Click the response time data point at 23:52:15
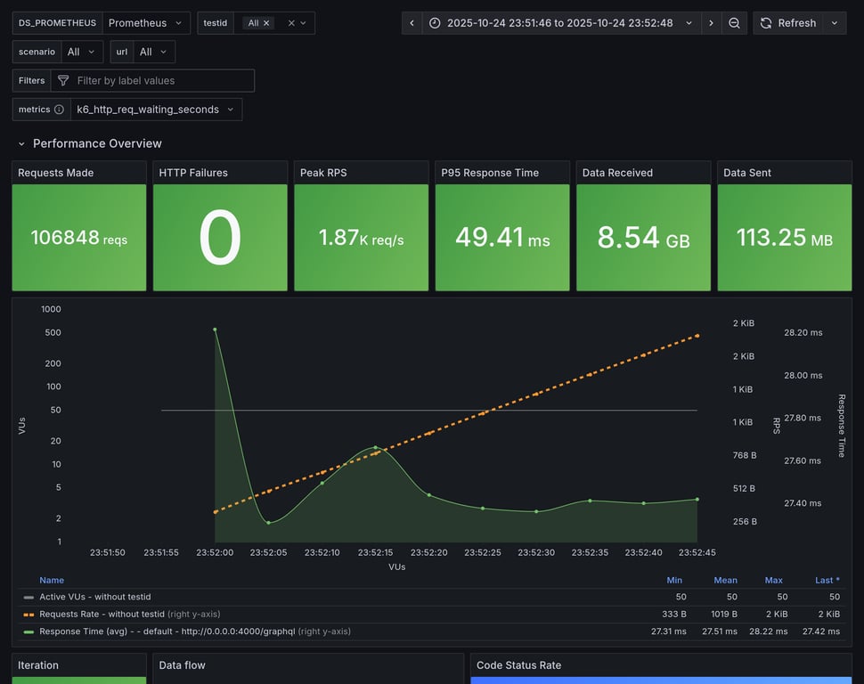The image size is (864, 684). pos(376,448)
